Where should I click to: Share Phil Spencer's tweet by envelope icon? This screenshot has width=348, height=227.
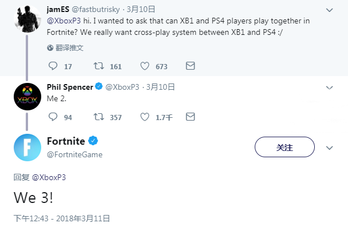190,117
